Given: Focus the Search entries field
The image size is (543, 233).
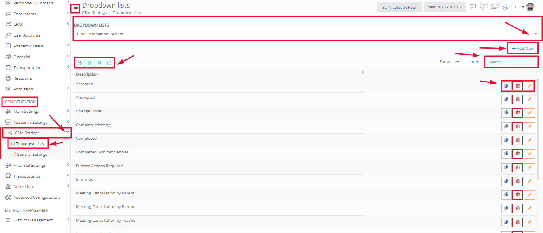Looking at the screenshot, I should (511, 62).
